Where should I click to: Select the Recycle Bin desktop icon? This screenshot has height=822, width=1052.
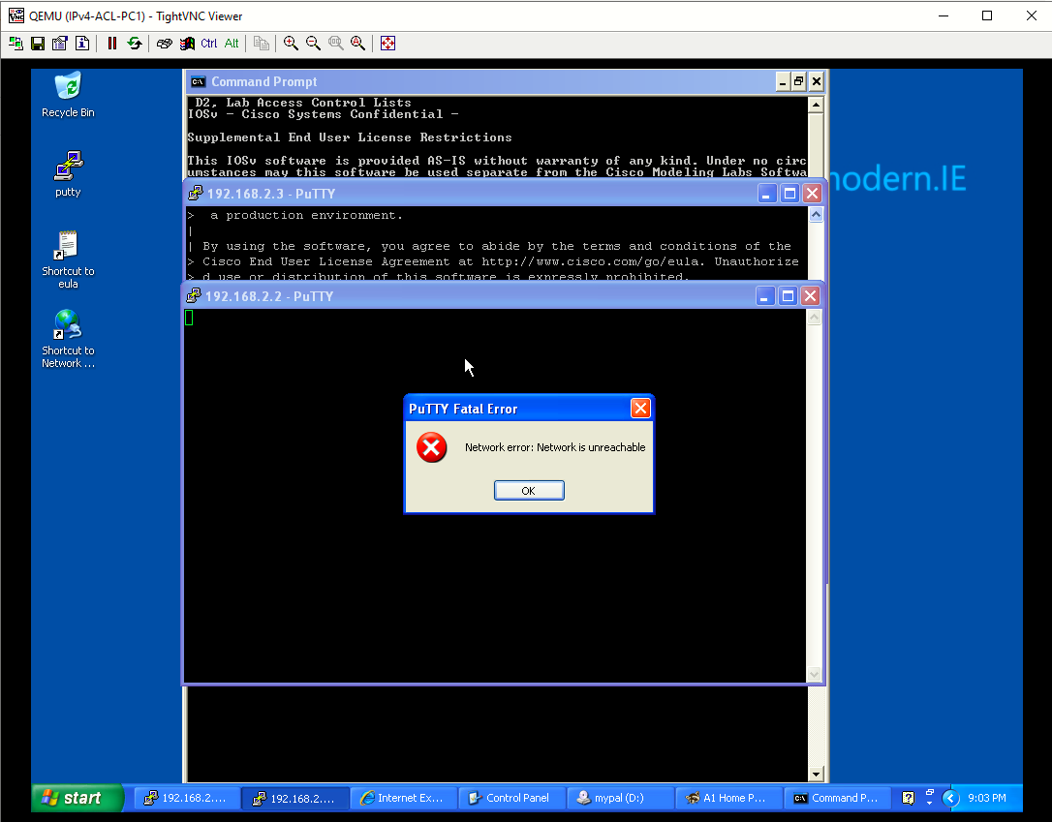coord(68,95)
